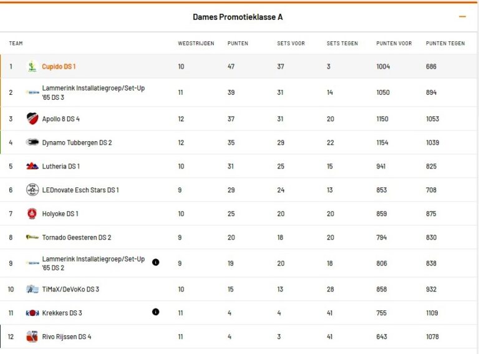The image size is (479, 354).
Task: Click the Krekkers DS 3 logo
Action: coord(32,313)
